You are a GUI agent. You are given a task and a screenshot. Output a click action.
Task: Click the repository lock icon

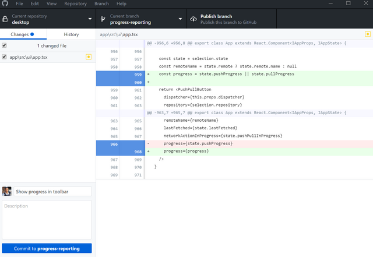click(x=5, y=19)
